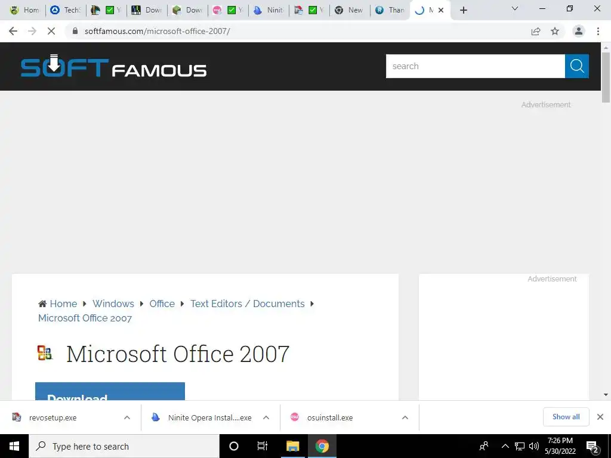
Task: Open Microsoft Office 2007 breadcrumb link
Action: 85,318
